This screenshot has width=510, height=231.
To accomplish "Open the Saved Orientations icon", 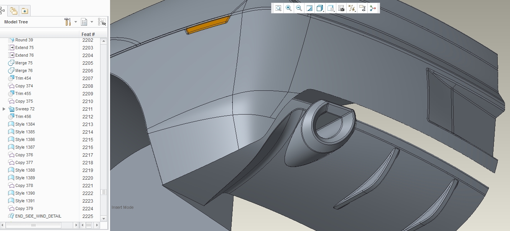I will coord(331,8).
